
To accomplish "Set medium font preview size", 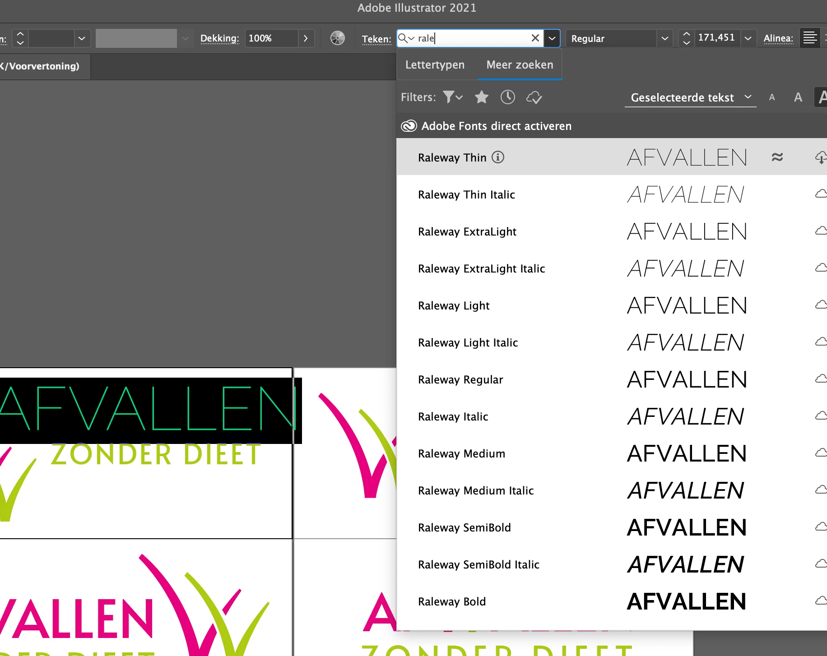I will (x=798, y=97).
